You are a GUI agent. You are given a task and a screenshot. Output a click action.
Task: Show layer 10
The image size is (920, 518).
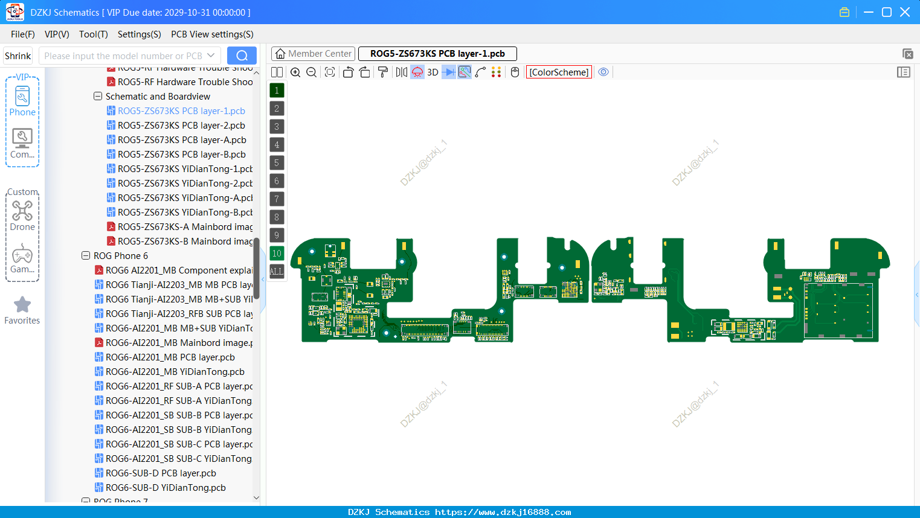pyautogui.click(x=277, y=254)
